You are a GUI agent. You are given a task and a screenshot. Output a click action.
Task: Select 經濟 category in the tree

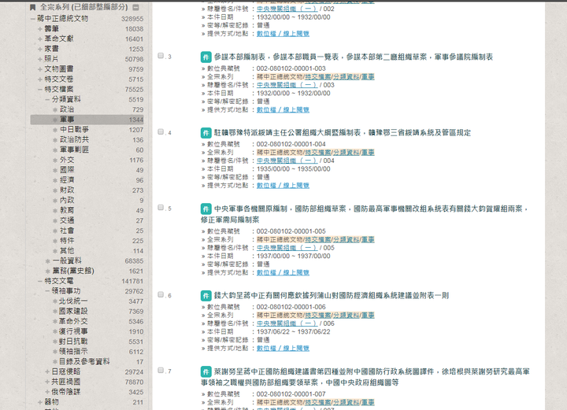coord(67,180)
